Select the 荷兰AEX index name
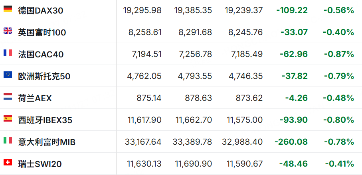This screenshot has width=362, height=175. [x=35, y=98]
